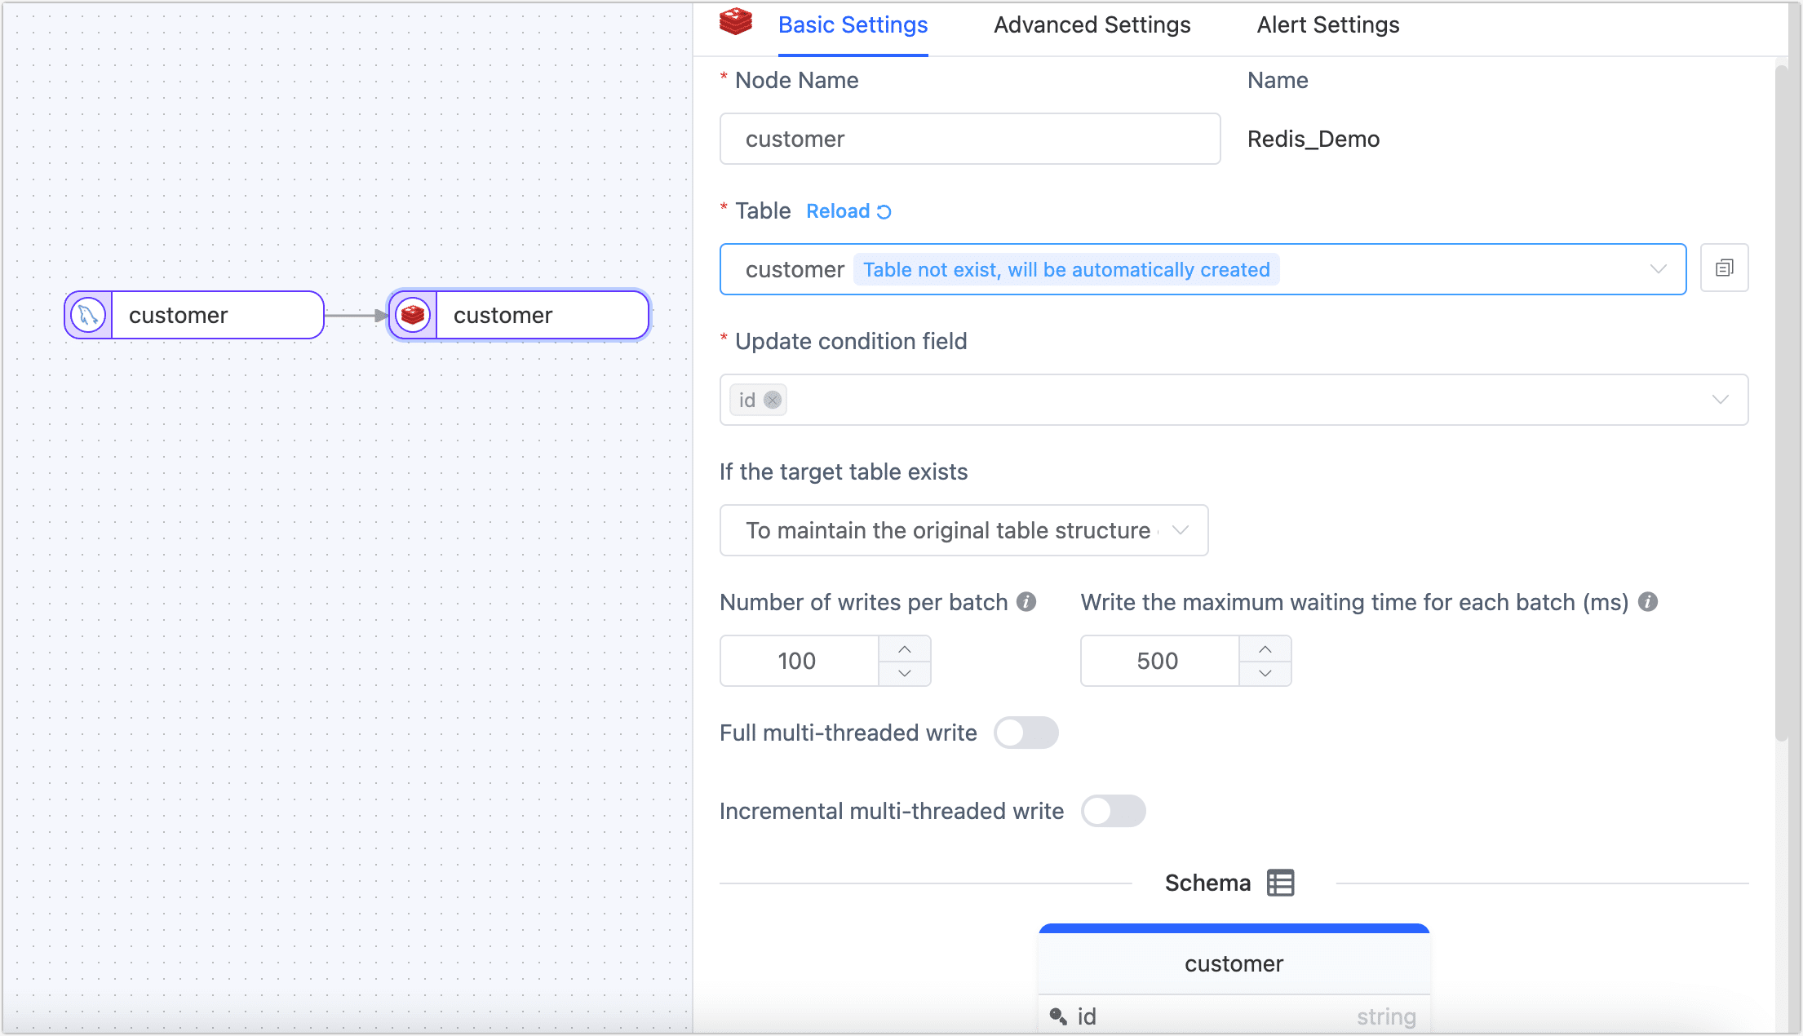Click the info icon beside Number of writes per batch
1803x1036 pixels.
pyautogui.click(x=1026, y=602)
